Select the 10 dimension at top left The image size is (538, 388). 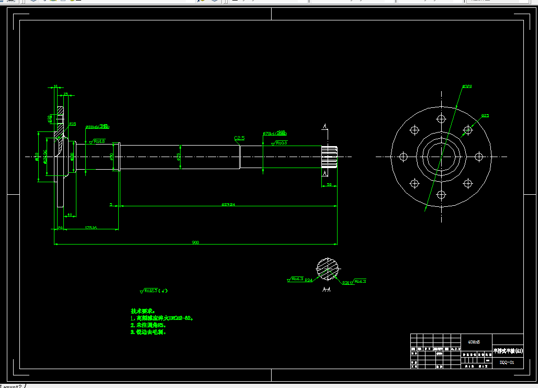coord(55,86)
